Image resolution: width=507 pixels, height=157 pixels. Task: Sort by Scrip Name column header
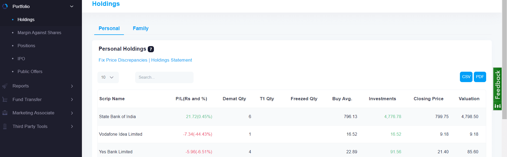(x=112, y=99)
